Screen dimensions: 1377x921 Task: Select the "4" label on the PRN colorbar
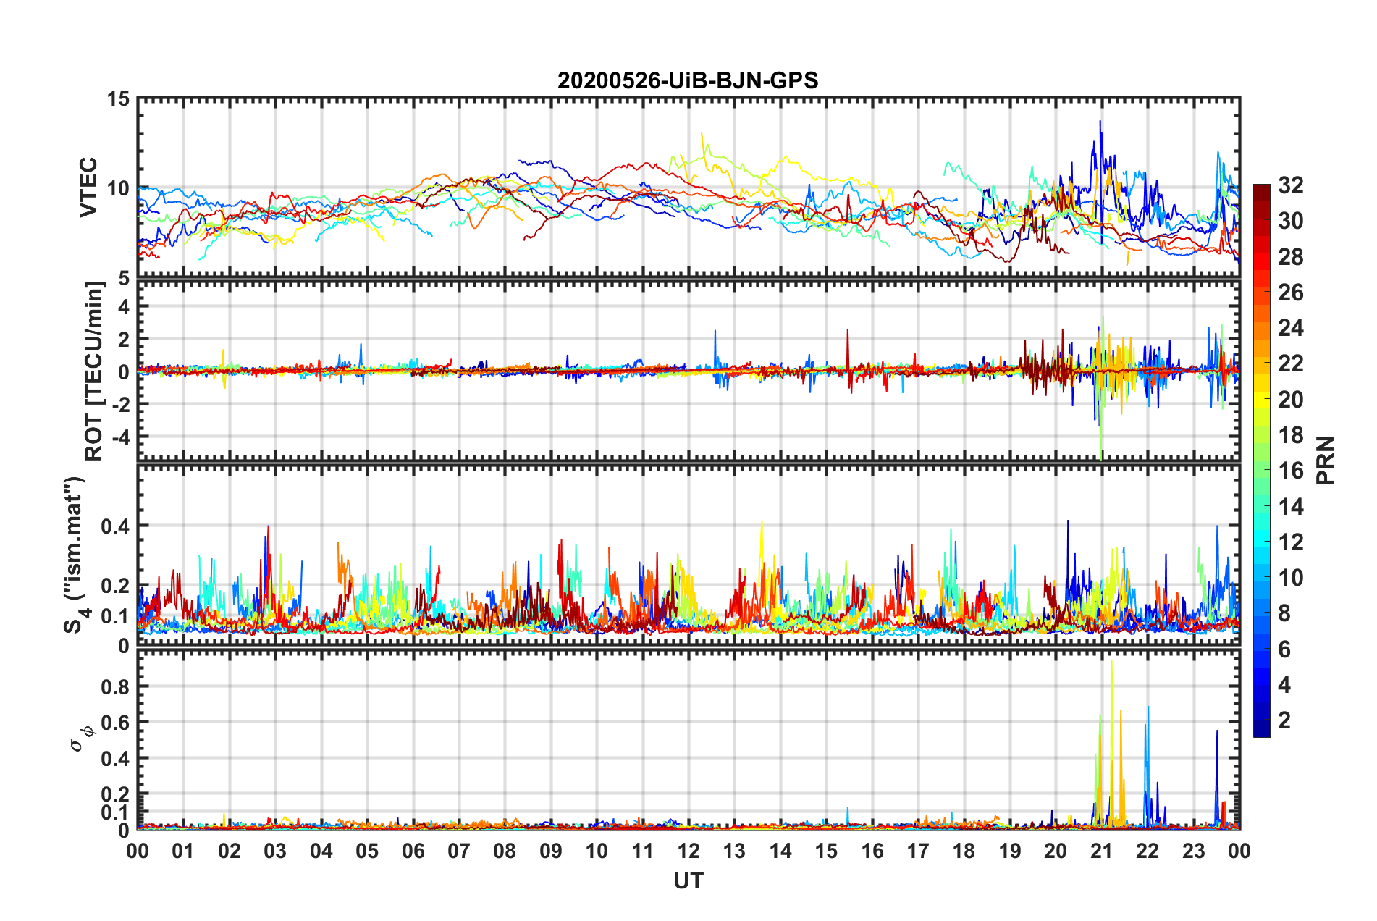click(x=1284, y=685)
